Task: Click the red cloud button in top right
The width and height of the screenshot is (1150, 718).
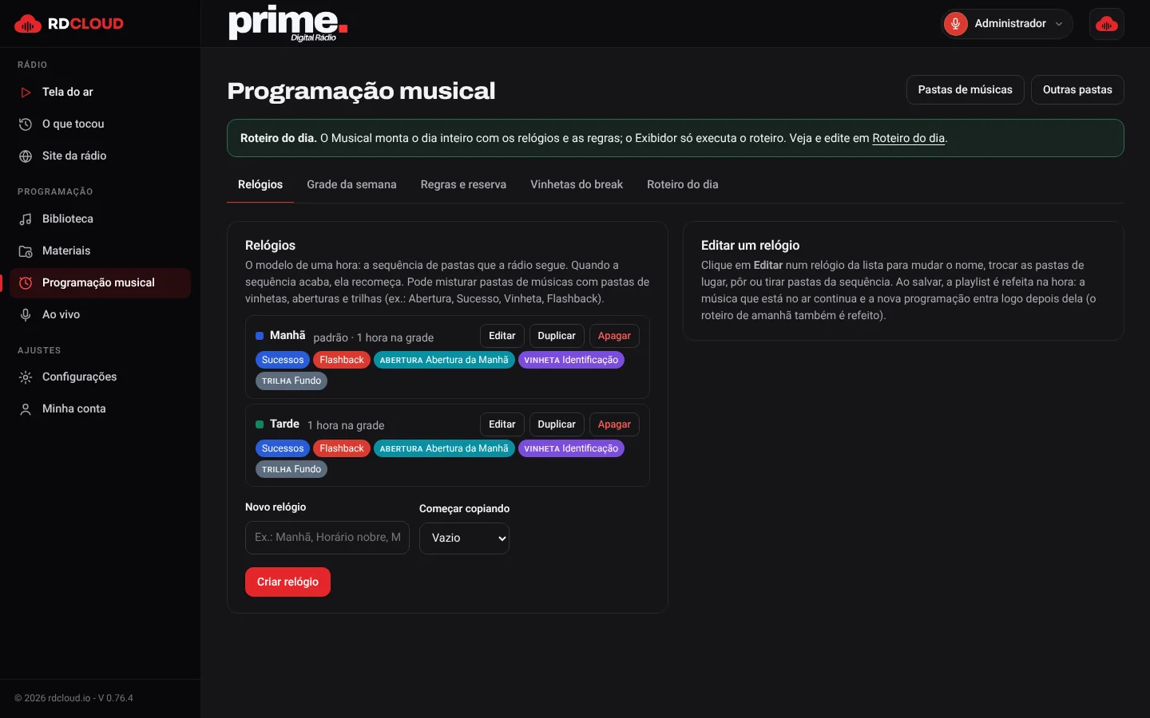Action: pos(1107,24)
